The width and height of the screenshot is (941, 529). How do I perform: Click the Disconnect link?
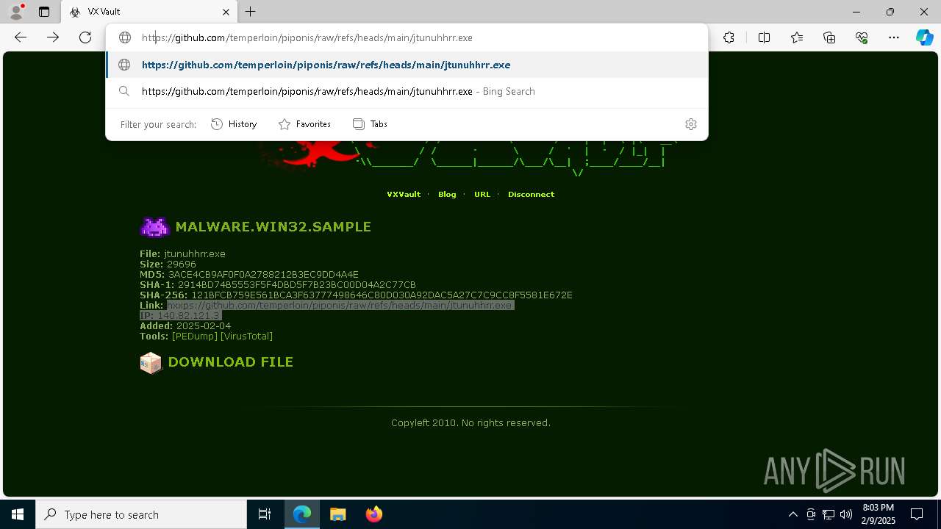[531, 194]
